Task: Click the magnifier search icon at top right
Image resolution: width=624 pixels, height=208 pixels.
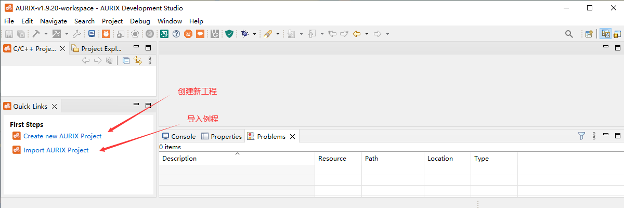Action: [569, 34]
